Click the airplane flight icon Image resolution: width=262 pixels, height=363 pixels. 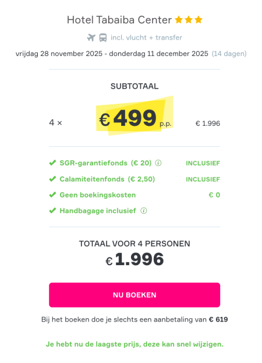91,37
